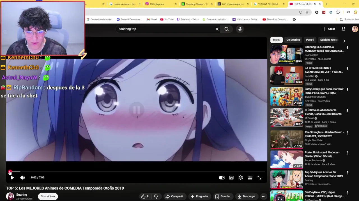Enter fullscreen with the fullscreen icon
The width and height of the screenshot is (359, 201).
(259, 178)
